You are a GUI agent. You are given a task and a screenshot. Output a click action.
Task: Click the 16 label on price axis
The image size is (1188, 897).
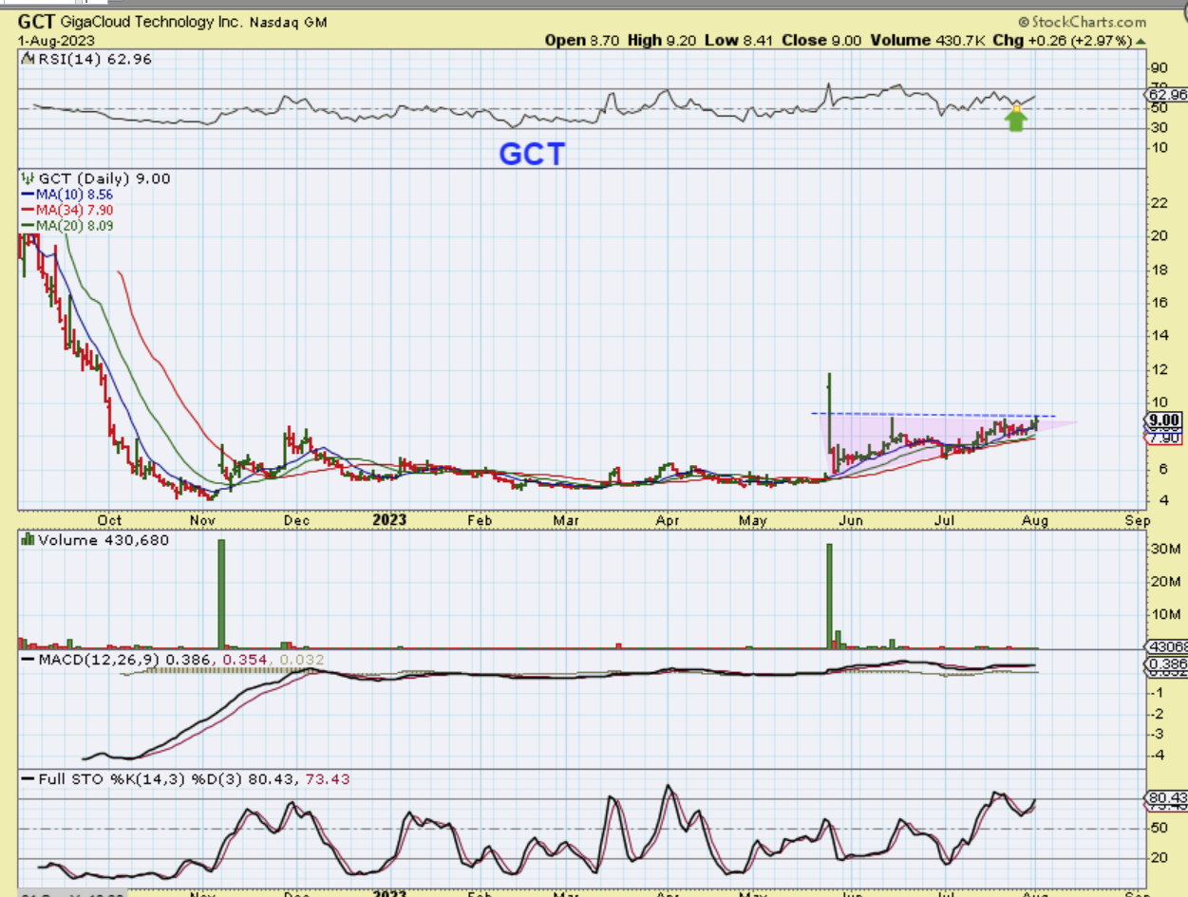click(x=1159, y=303)
